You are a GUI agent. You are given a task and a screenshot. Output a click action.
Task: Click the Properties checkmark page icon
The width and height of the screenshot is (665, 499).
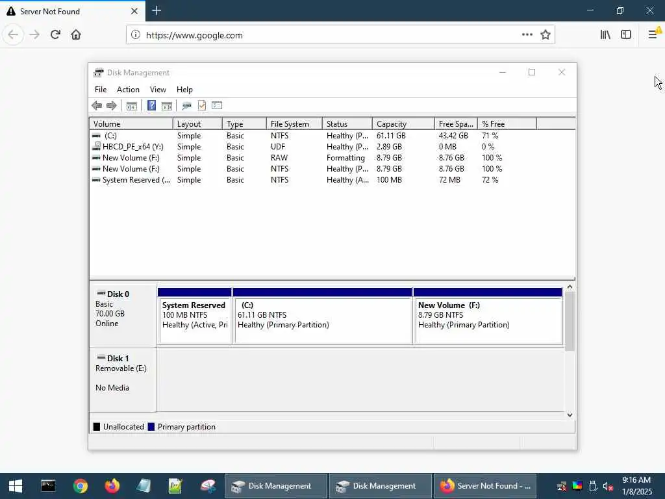click(x=202, y=106)
